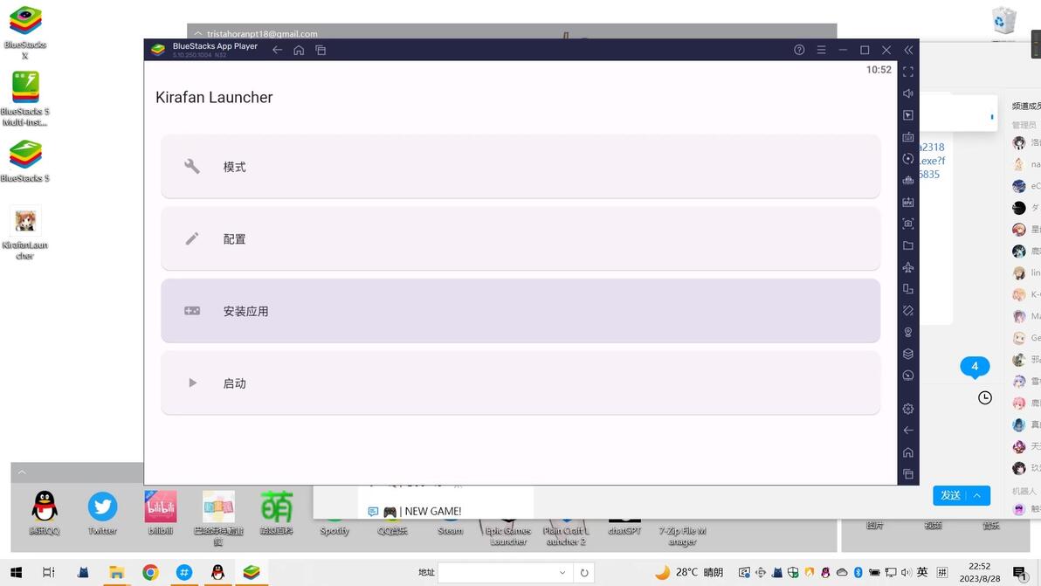1041x586 pixels.
Task: Enter fullscreen from BlueStacks sidebar
Action: (x=908, y=72)
